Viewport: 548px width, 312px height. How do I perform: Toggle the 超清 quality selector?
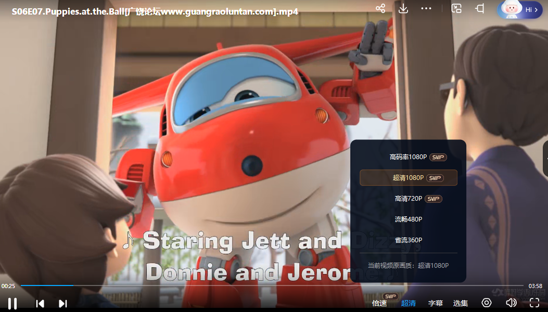408,303
